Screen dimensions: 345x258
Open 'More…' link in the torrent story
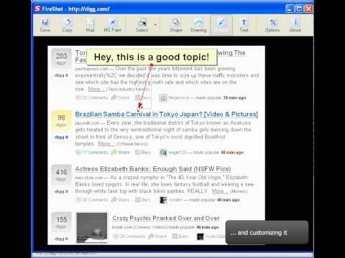pyautogui.click(x=96, y=89)
